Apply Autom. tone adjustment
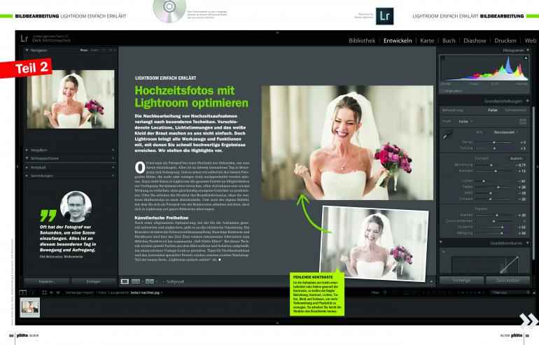539x345 pixels. point(516,158)
